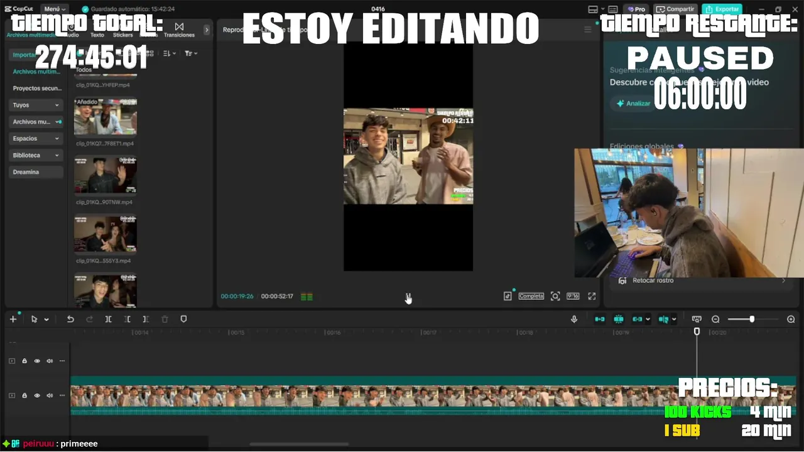Adjust the timeline zoom slider
804x452 pixels.
[752, 319]
